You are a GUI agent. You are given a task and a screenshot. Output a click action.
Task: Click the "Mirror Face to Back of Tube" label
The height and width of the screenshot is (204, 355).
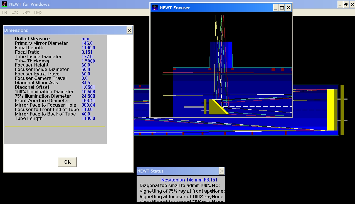point(45,114)
